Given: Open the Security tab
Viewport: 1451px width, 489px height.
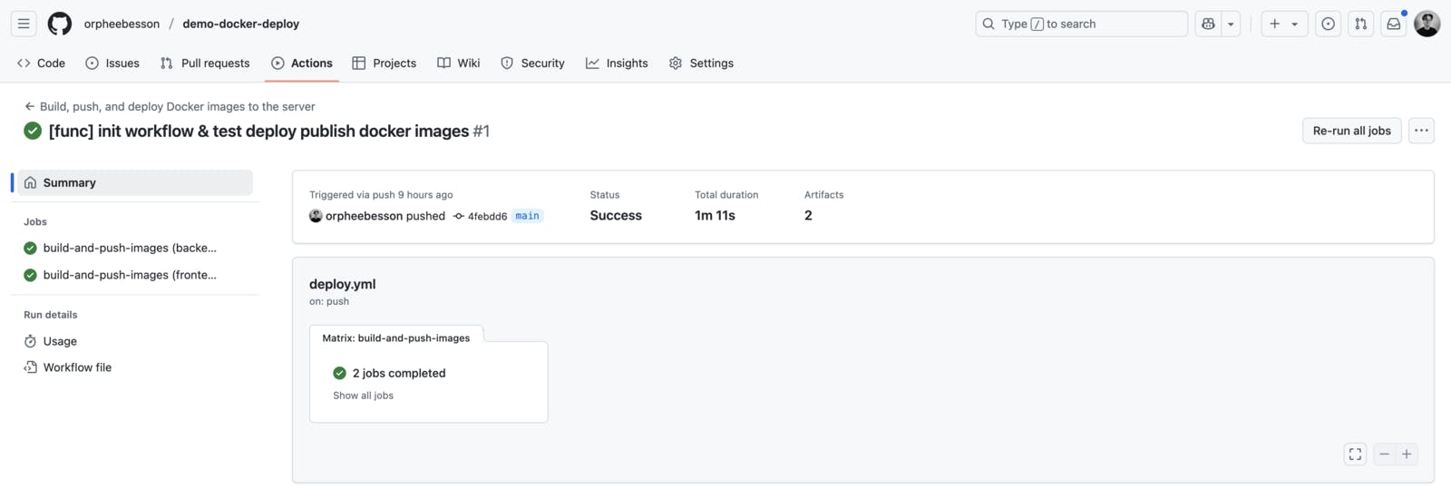Looking at the screenshot, I should (x=532, y=63).
